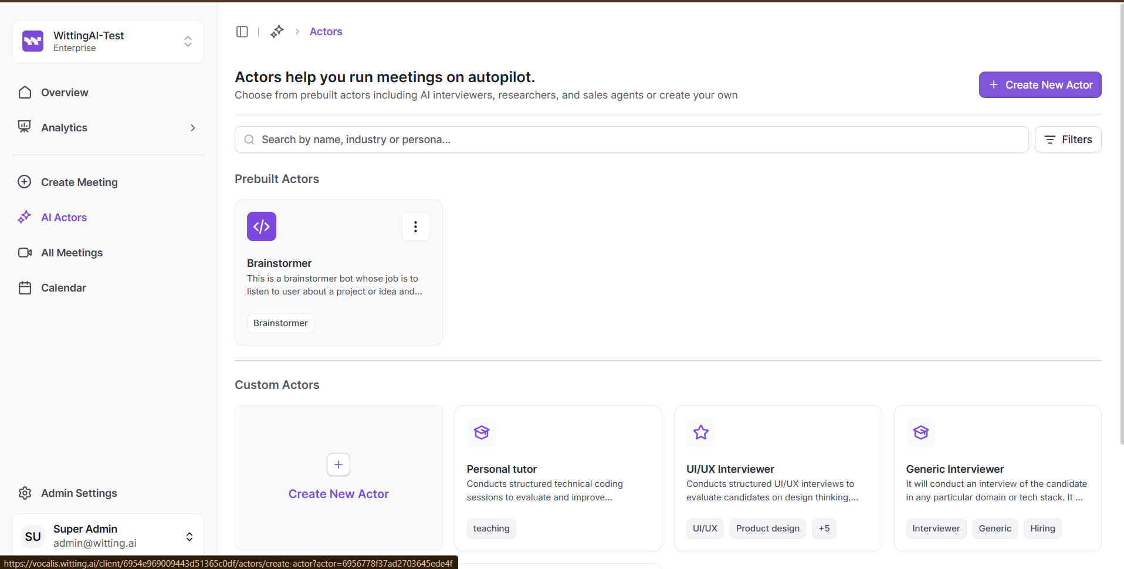
Task: Click the Generic Interviewer graduation cap icon
Action: [x=921, y=432]
